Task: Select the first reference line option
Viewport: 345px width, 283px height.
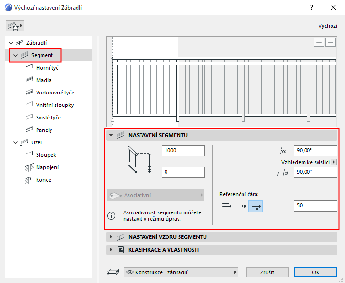Action: pos(227,206)
